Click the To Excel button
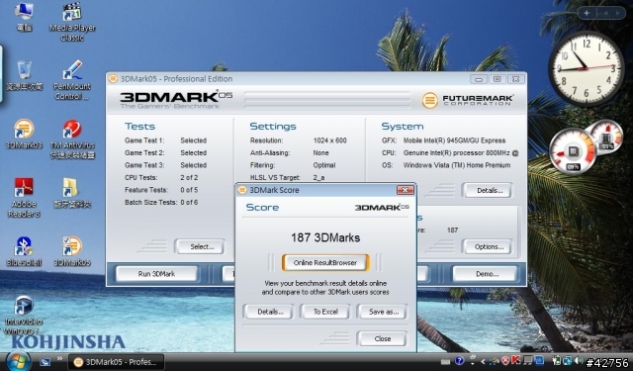The width and height of the screenshot is (633, 371). [325, 312]
